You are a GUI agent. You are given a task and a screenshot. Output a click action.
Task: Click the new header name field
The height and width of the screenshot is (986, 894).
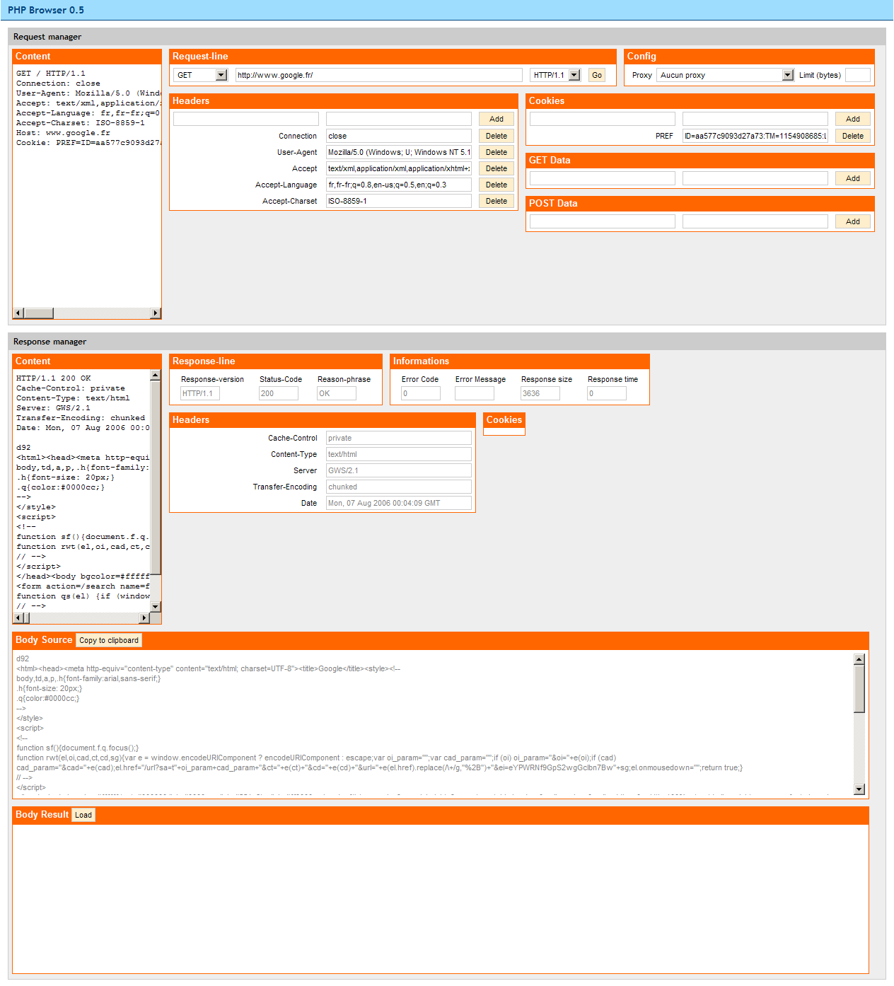pyautogui.click(x=246, y=119)
